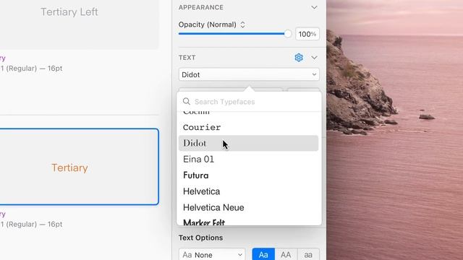Open the Opacity blend mode selector
This screenshot has height=260, width=463.
[212, 25]
